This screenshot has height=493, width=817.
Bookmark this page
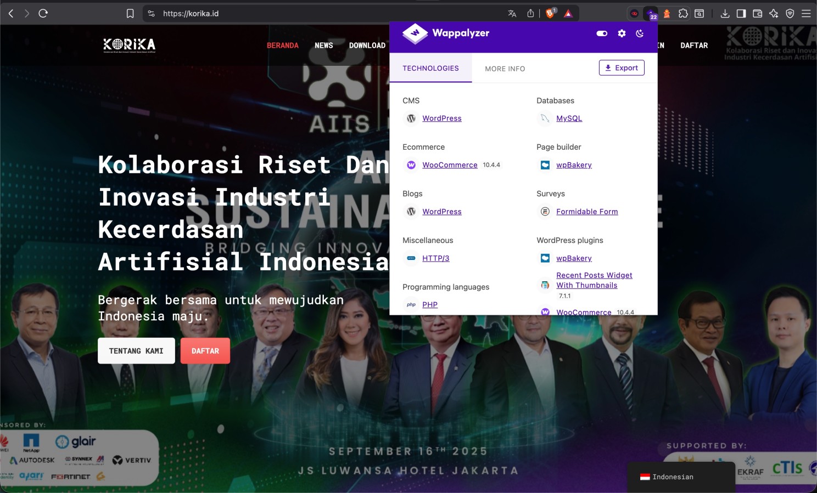[130, 14]
